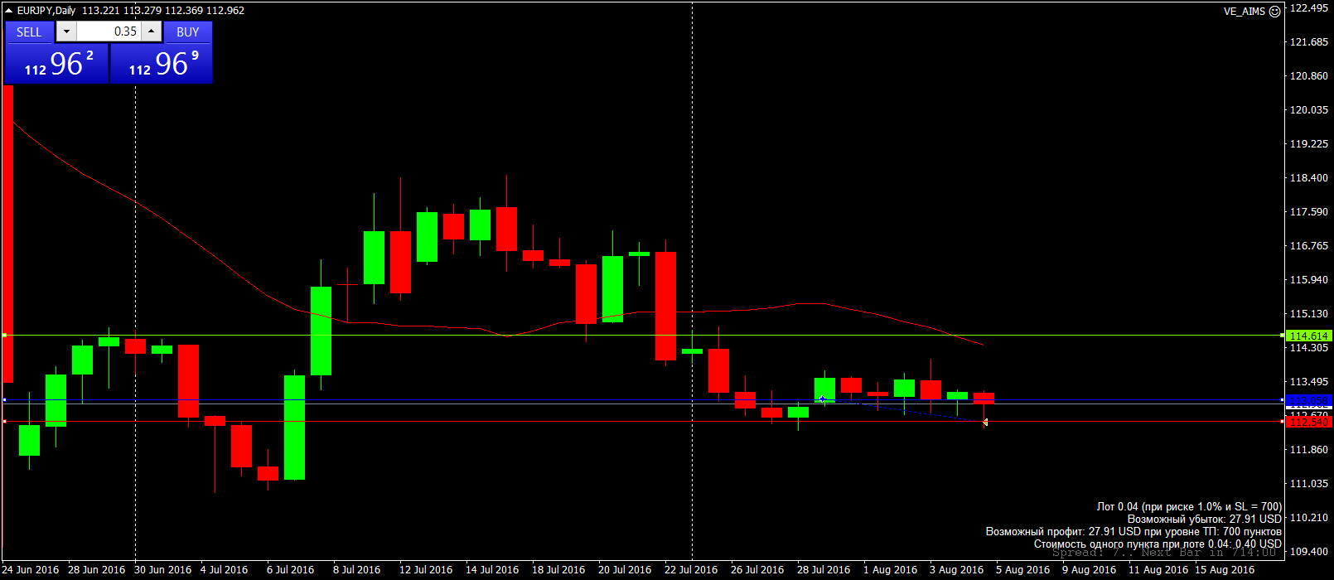Viewport: 1334px width, 580px height.
Task: Select the blue 113.056 order level label
Action: click(1309, 400)
